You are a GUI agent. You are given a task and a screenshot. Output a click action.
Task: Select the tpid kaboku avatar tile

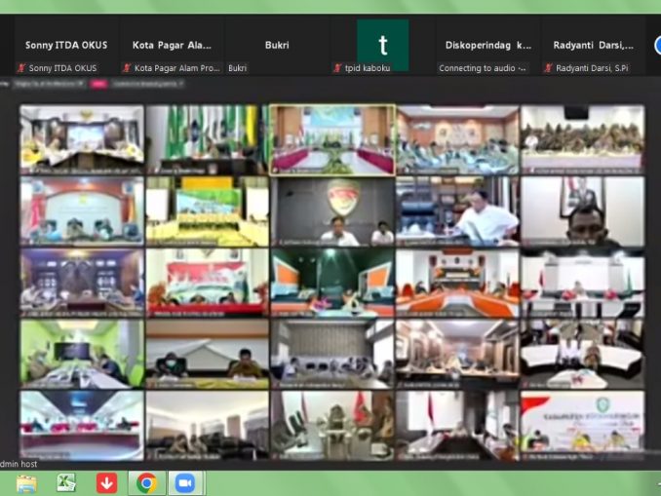(x=382, y=45)
